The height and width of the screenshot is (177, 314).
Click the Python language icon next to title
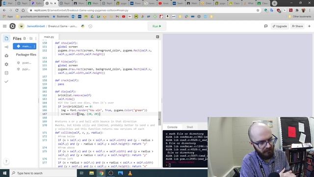[83, 26]
